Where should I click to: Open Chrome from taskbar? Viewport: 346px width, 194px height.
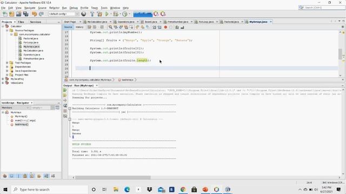[183, 189]
